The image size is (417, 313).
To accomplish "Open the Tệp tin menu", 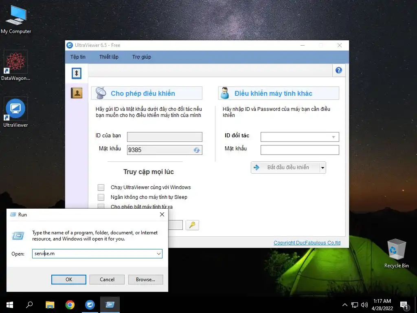I will click(78, 57).
